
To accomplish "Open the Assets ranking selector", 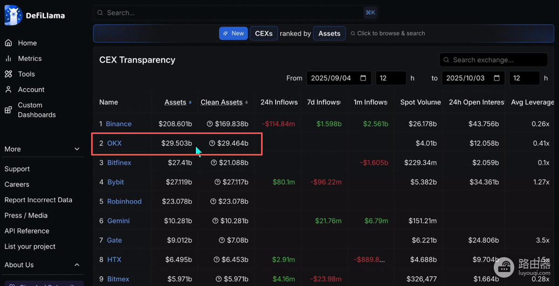I will (x=329, y=33).
